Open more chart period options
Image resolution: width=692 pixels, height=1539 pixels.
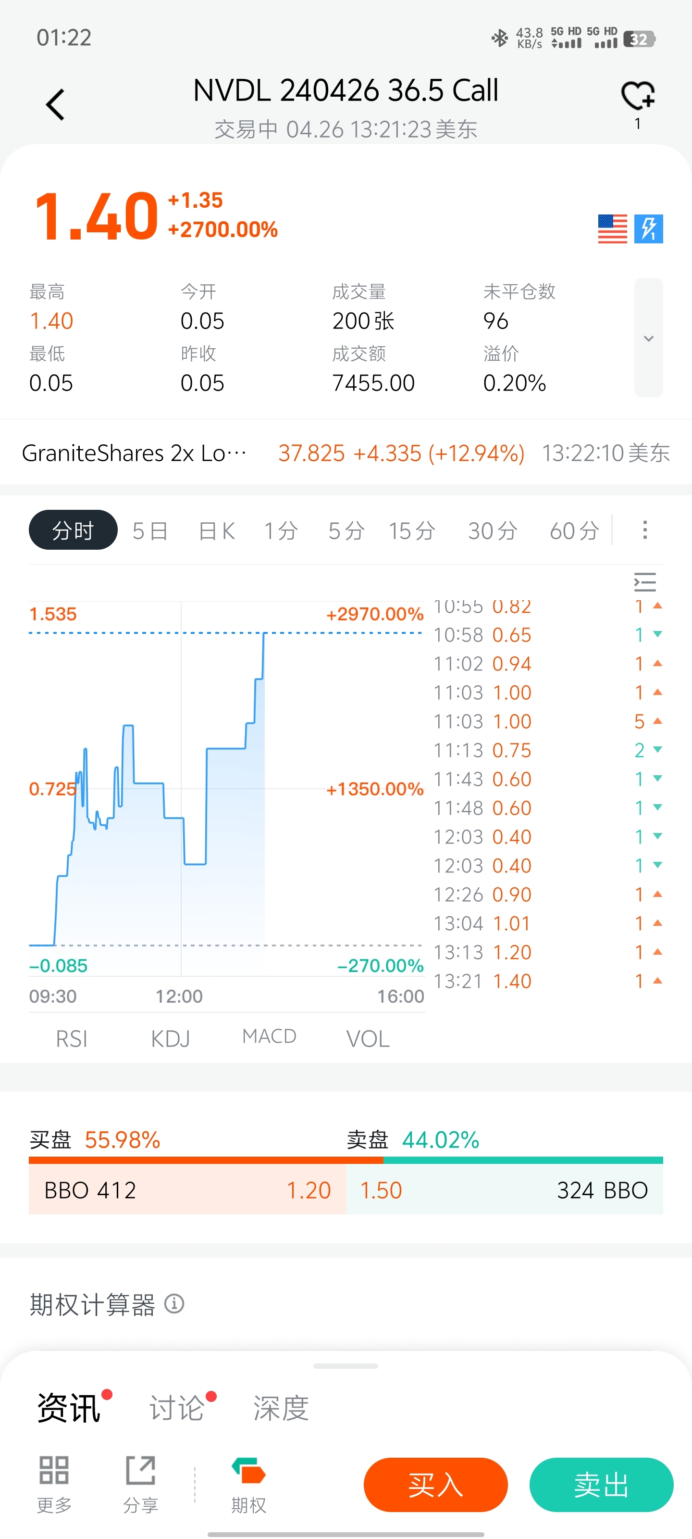click(644, 530)
